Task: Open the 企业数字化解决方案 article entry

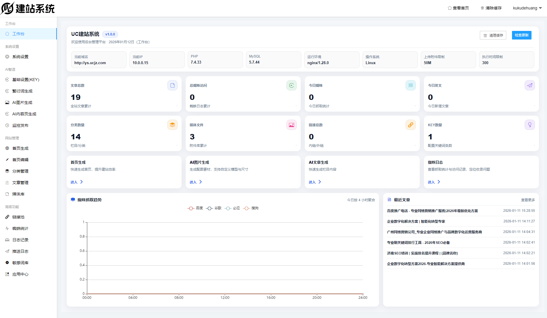Action: 416,221
